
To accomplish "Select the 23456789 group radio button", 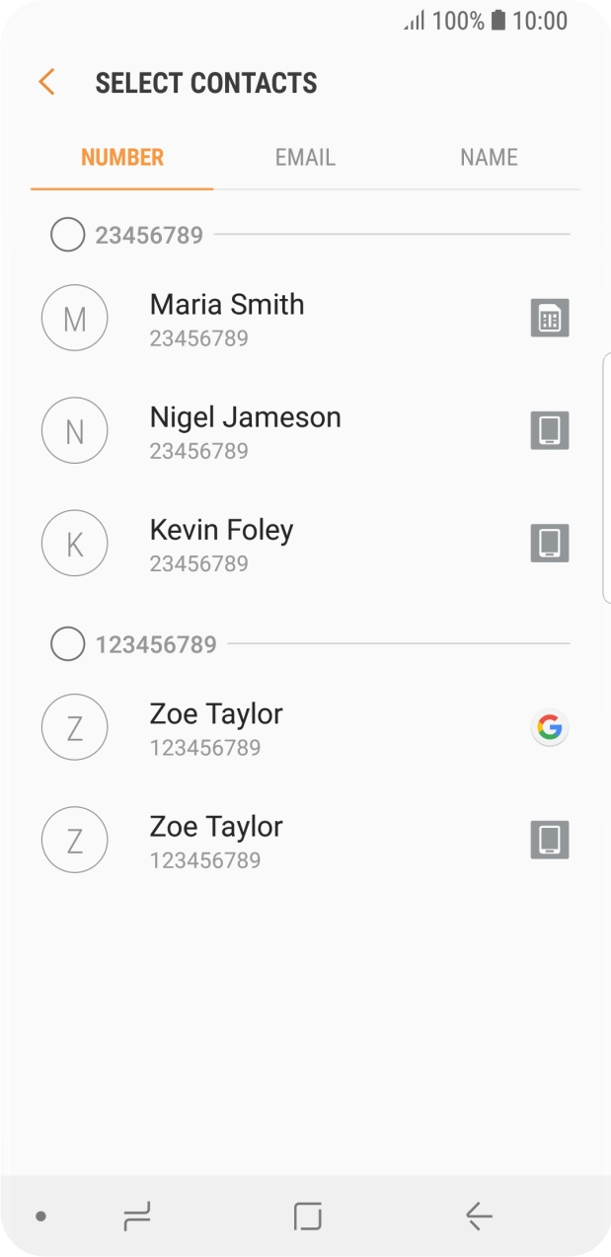I will click(67, 235).
